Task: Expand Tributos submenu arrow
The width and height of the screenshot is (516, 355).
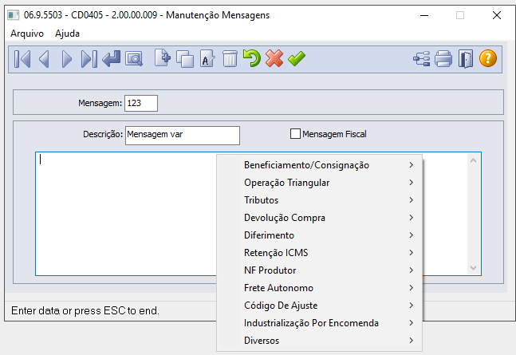Action: [411, 200]
